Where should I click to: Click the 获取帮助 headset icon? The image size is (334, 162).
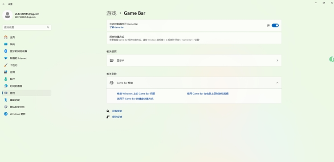[x=108, y=111]
